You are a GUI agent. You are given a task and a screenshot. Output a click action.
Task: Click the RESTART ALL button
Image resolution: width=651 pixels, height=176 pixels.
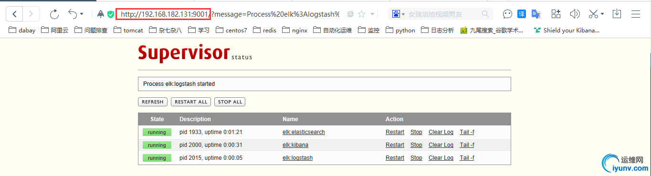[191, 102]
